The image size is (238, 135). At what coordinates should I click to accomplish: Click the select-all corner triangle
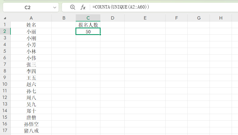[x=5, y=18]
